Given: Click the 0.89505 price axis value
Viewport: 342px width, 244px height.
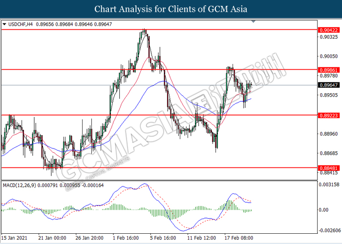Looking at the screenshot, I should pos(329,95).
